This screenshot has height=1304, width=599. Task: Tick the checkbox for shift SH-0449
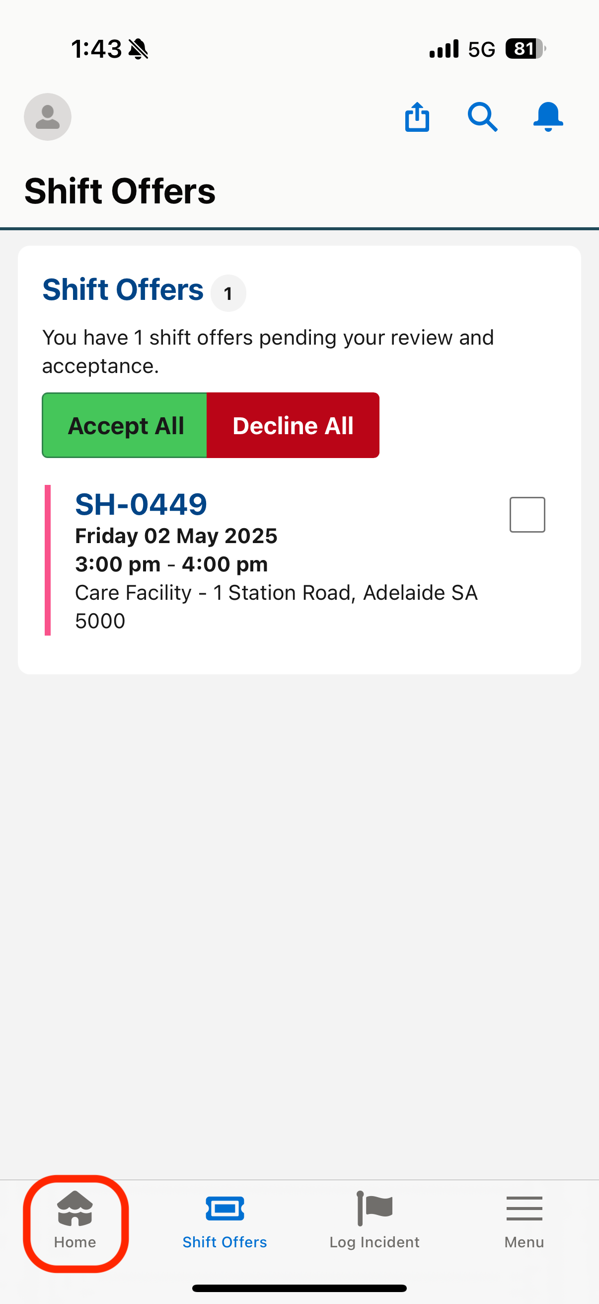click(x=527, y=515)
